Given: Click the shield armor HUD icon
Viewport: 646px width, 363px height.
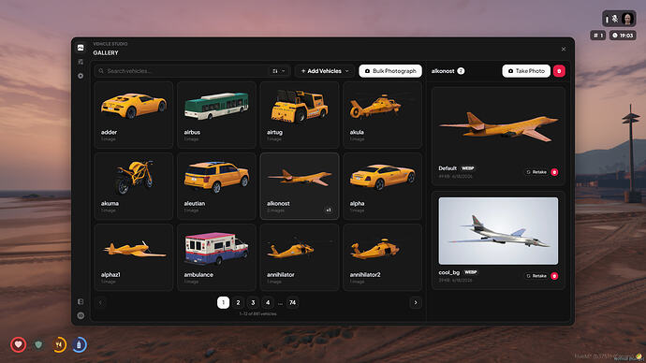Looking at the screenshot, I should pos(38,344).
